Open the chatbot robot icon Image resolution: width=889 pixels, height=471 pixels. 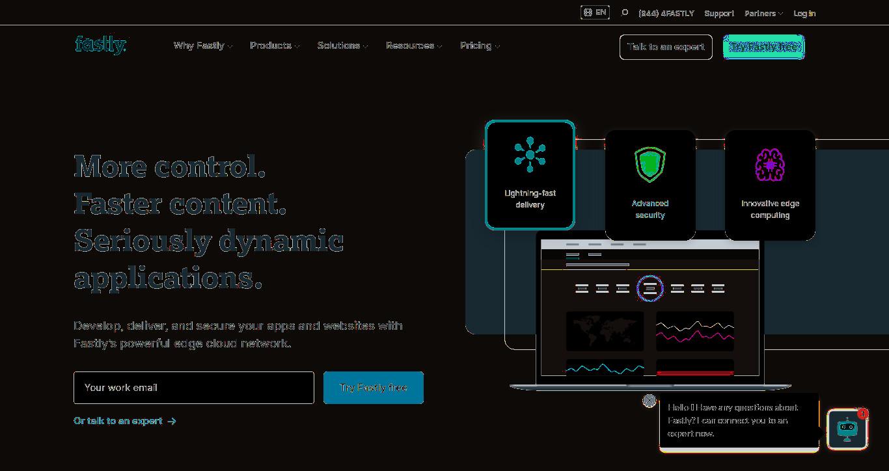pos(847,429)
